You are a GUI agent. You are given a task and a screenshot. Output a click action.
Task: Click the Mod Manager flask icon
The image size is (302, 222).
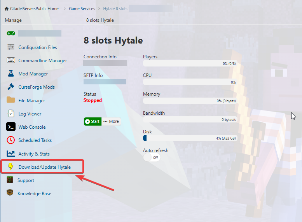coord(11,73)
